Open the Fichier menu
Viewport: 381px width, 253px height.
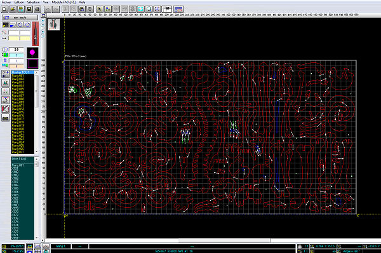6,2
